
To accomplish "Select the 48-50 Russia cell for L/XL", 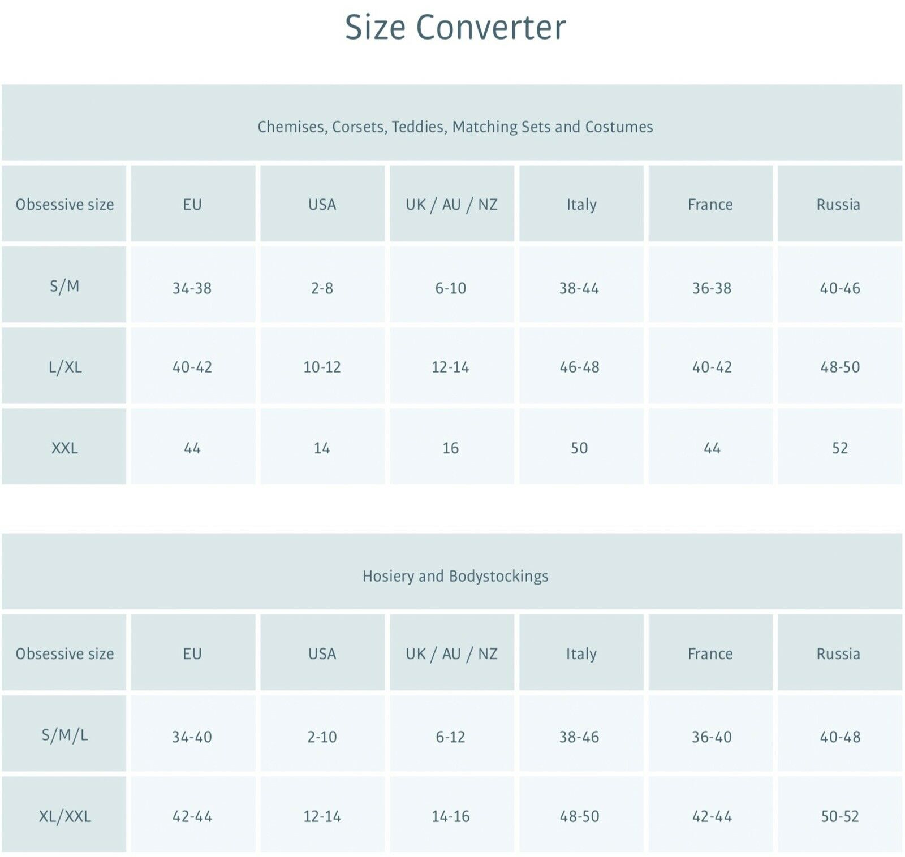I will click(840, 365).
